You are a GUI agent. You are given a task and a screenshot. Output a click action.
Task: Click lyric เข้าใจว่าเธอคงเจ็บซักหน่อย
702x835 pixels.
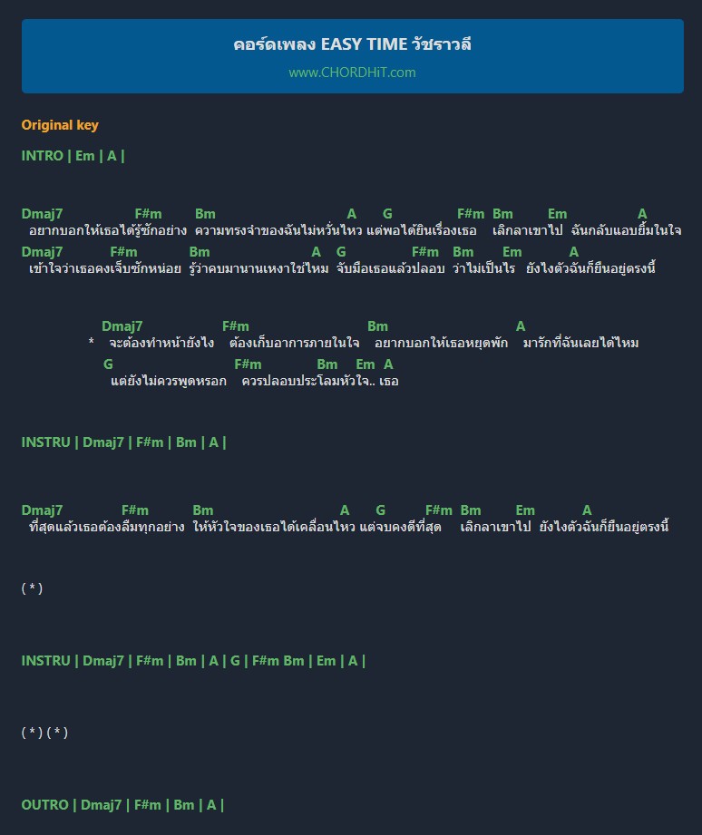(x=105, y=268)
